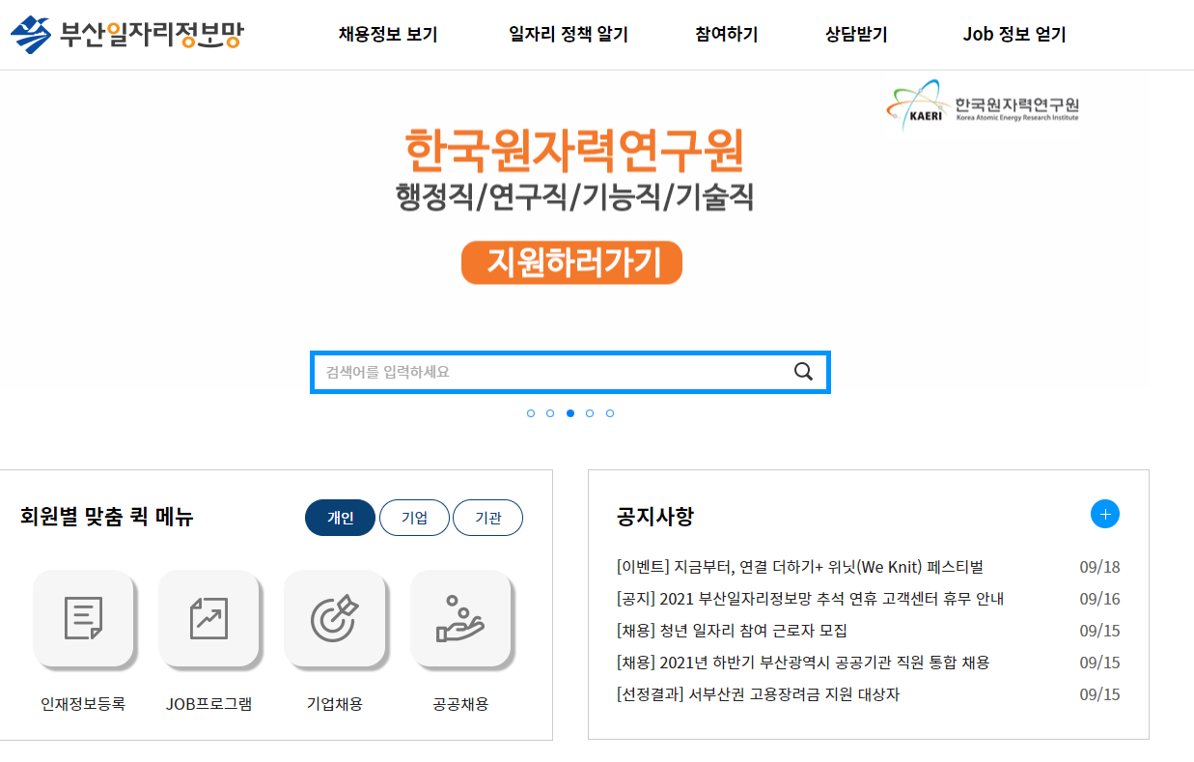Image resolution: width=1194 pixels, height=762 pixels.
Task: Open the 위닛(We Knit) 페스티벌 event notice
Action: [x=799, y=567]
